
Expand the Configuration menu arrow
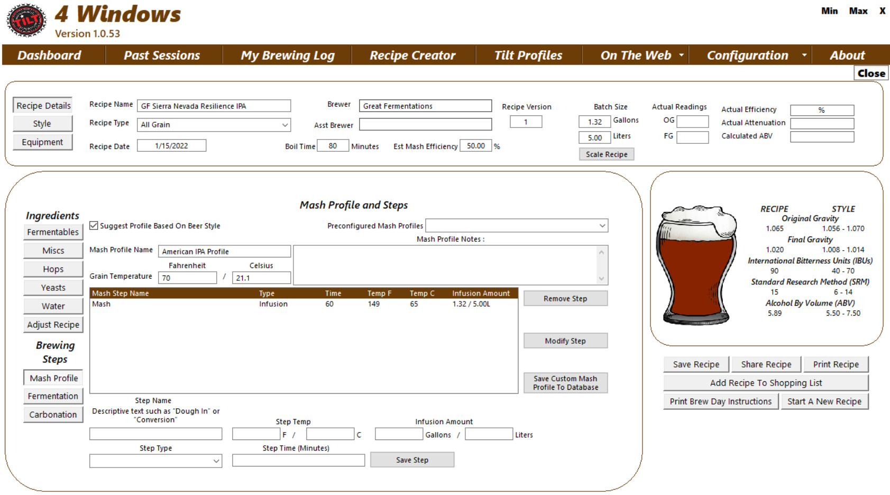tap(804, 55)
